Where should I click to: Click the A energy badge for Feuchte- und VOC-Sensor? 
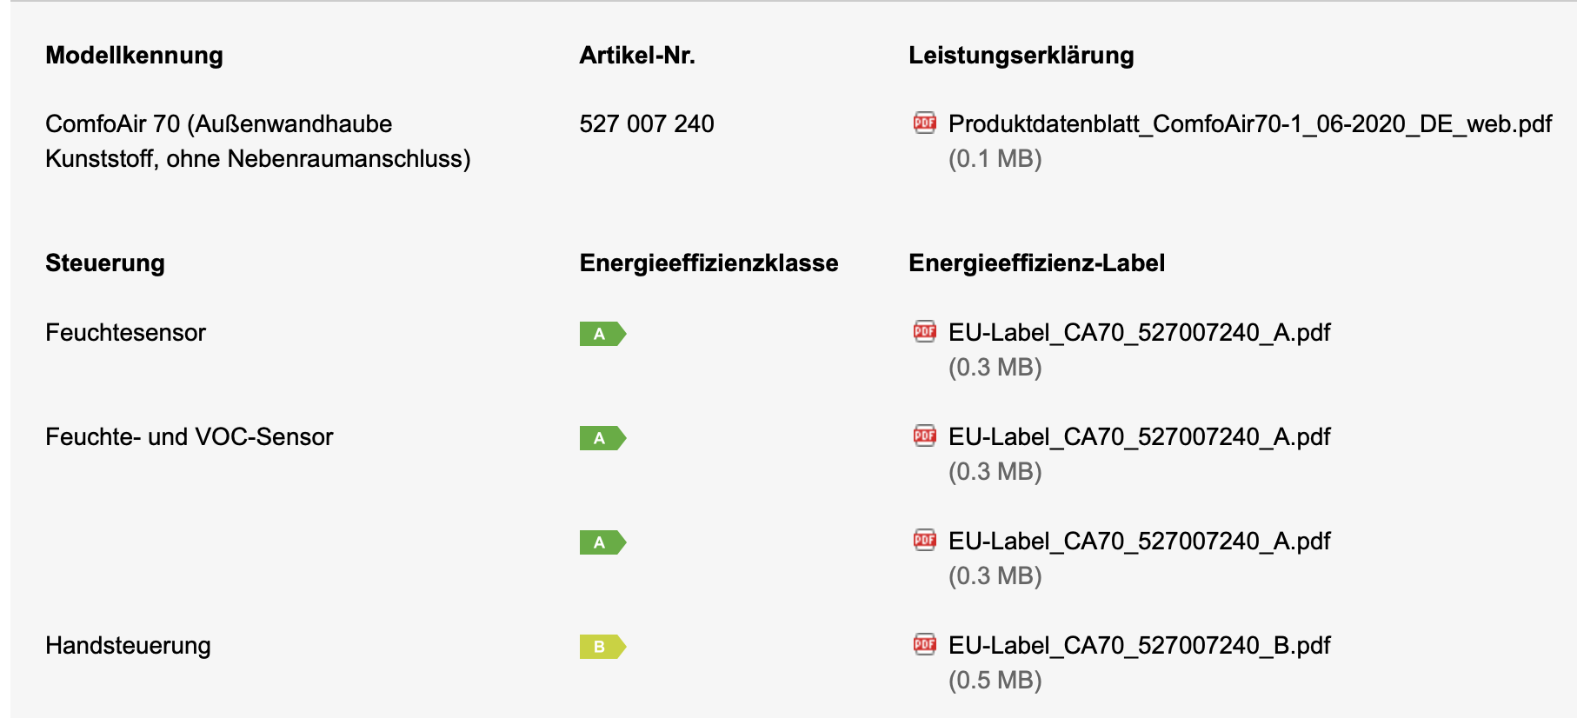click(602, 438)
